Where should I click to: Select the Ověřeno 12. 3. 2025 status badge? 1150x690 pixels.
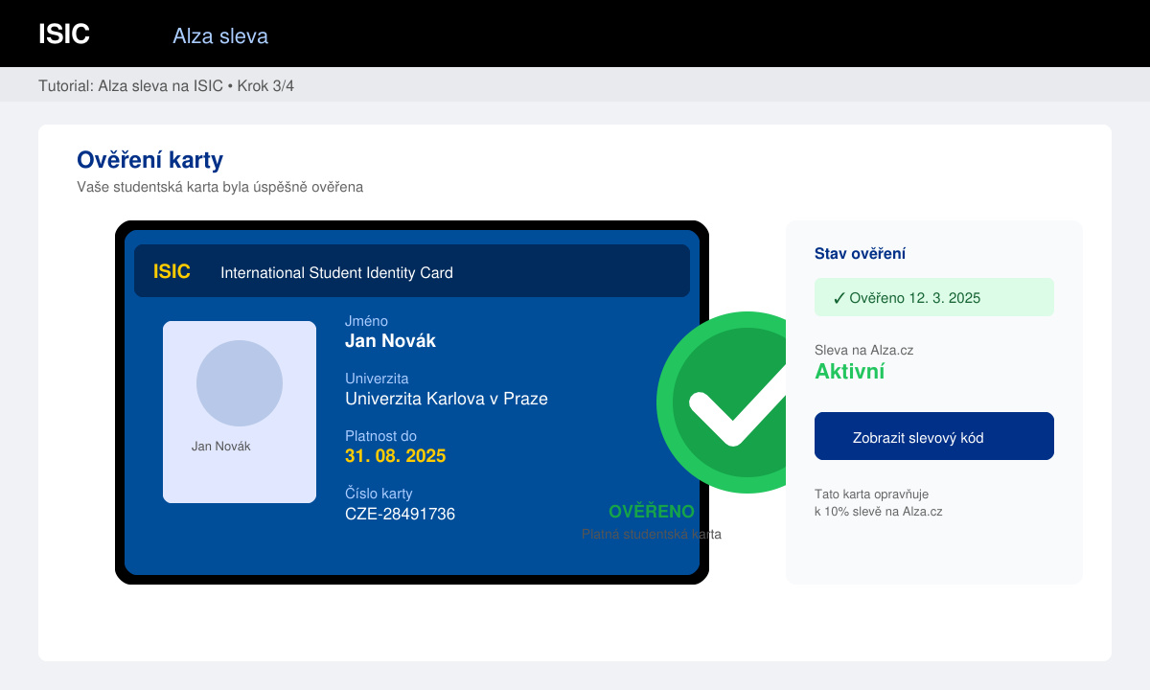(x=934, y=297)
